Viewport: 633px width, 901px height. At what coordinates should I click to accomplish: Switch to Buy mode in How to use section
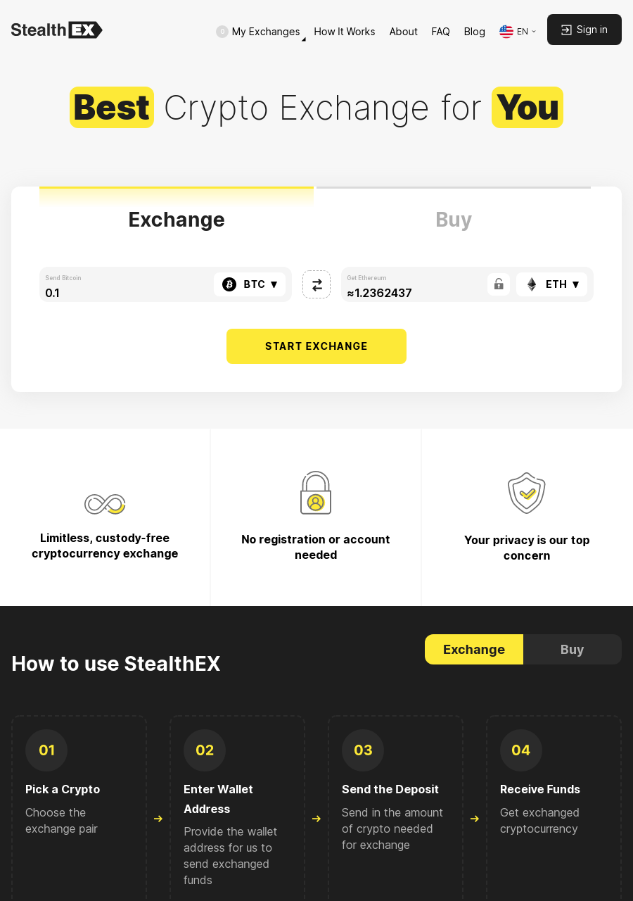[x=572, y=649]
